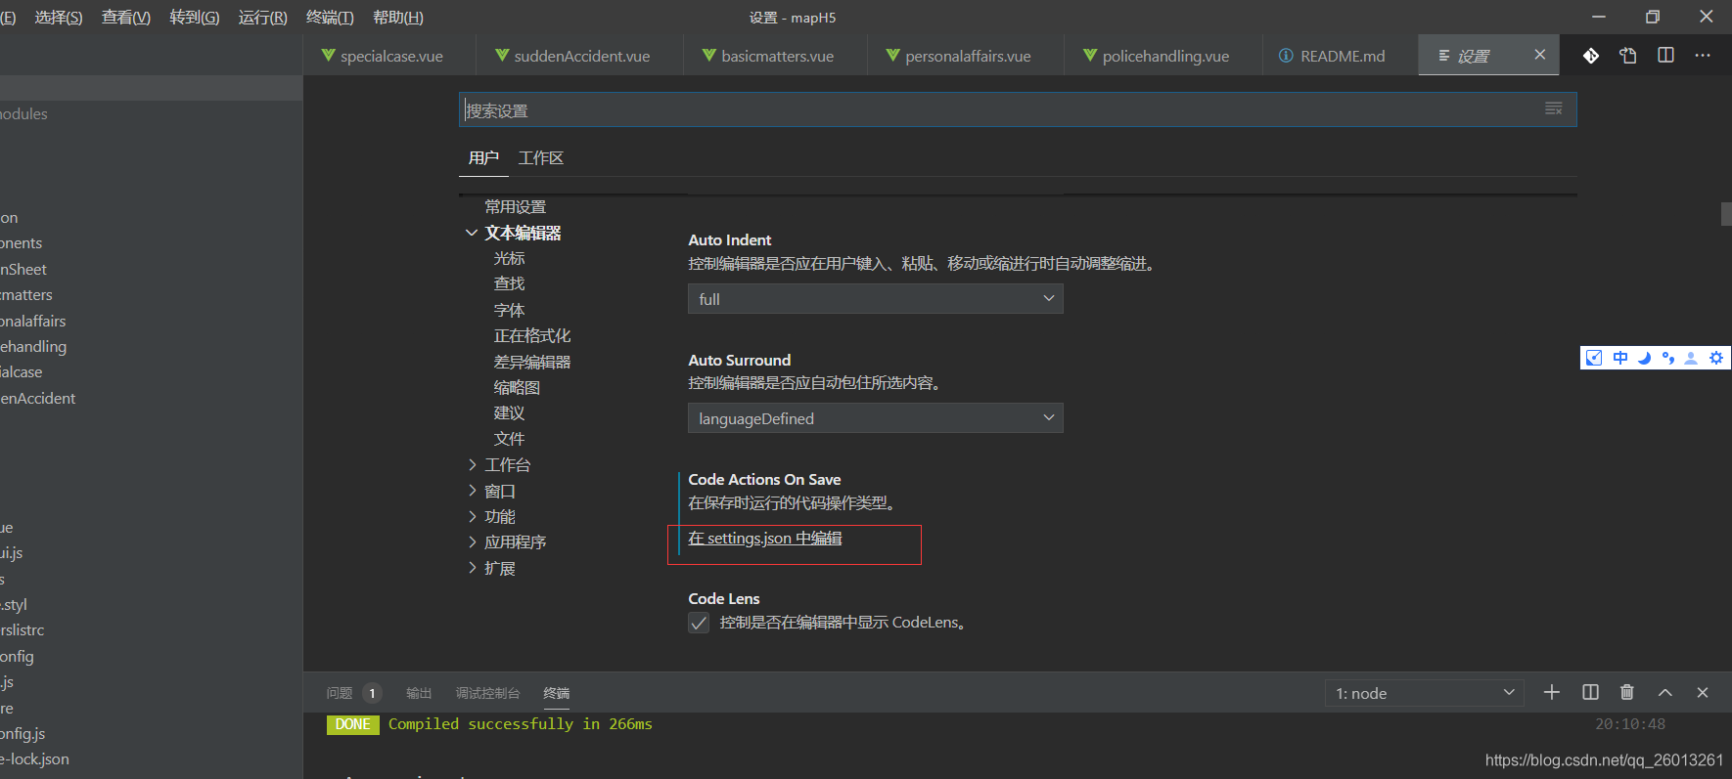This screenshot has width=1732, height=779.
Task: Click the settings editor scrollbar thumb
Action: (x=1726, y=213)
